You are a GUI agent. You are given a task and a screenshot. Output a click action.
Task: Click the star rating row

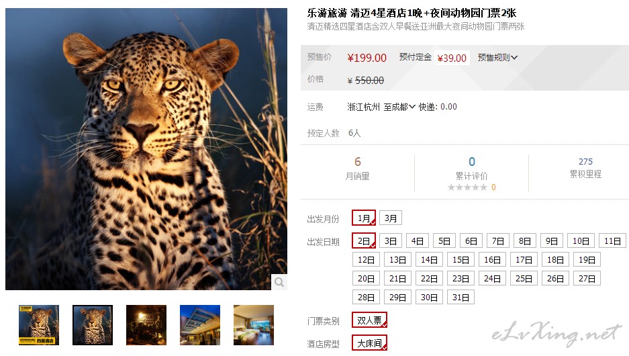(x=472, y=187)
